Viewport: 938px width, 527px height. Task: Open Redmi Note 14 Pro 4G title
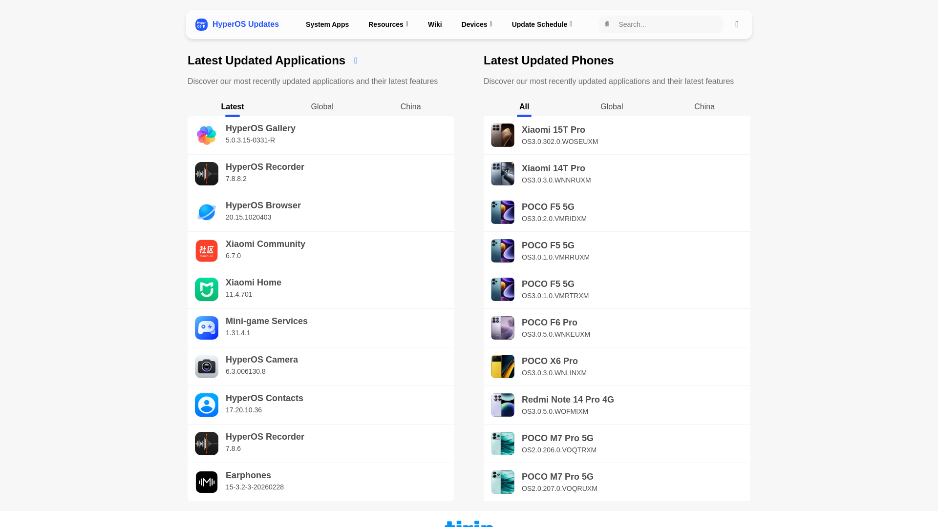pos(568,400)
